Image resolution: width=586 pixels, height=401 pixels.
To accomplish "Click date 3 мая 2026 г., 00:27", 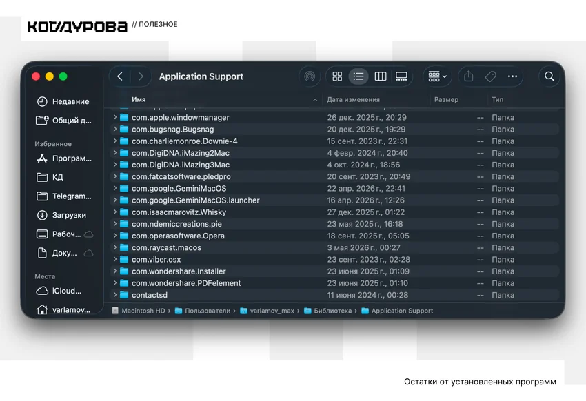I will coord(363,247).
